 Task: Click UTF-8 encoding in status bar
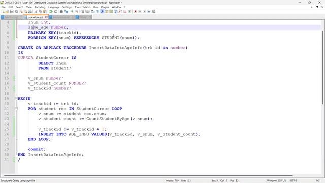click(294, 181)
